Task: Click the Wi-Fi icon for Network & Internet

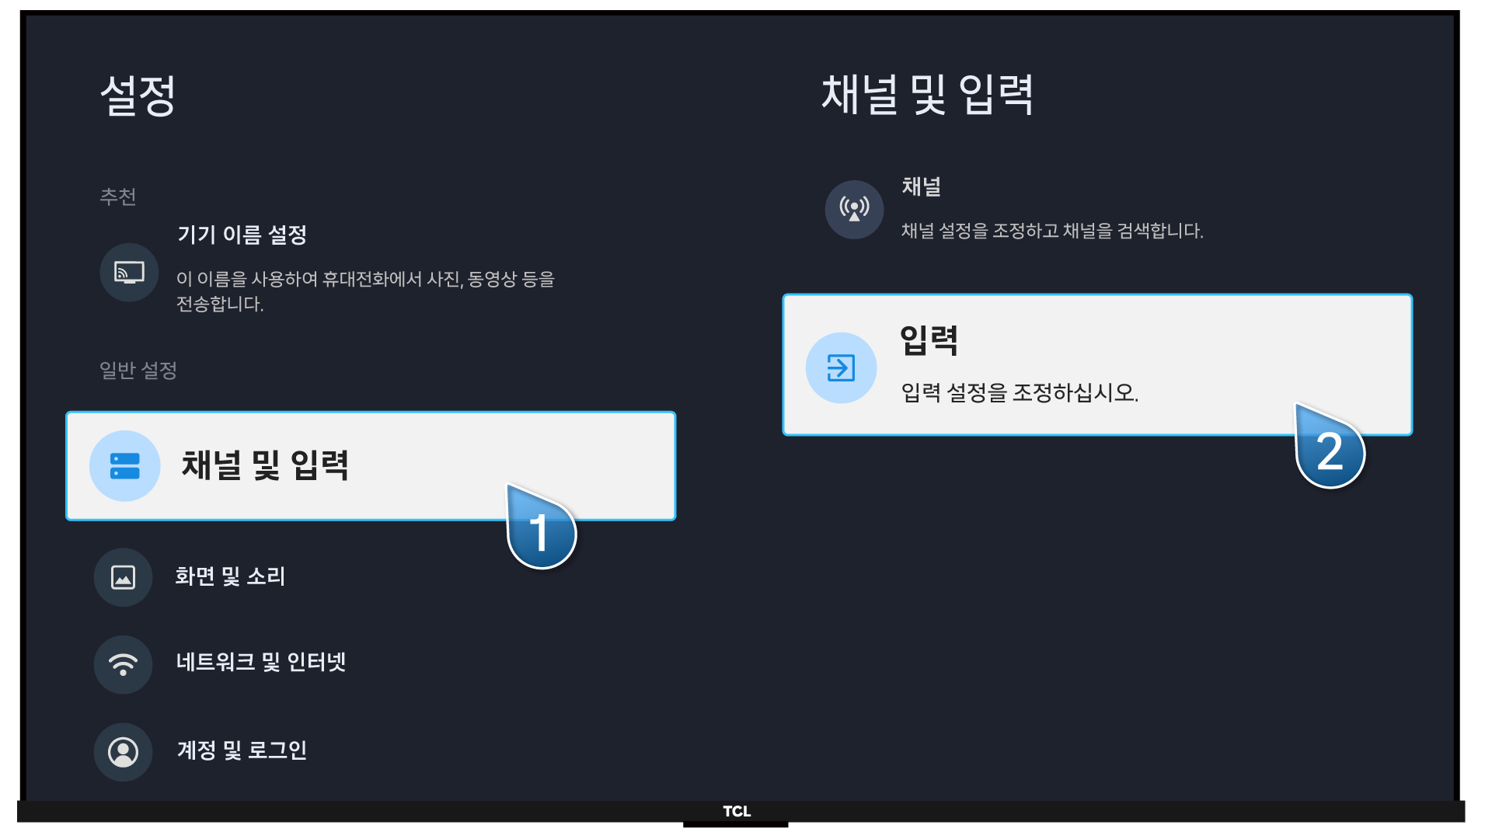Action: pos(123,665)
